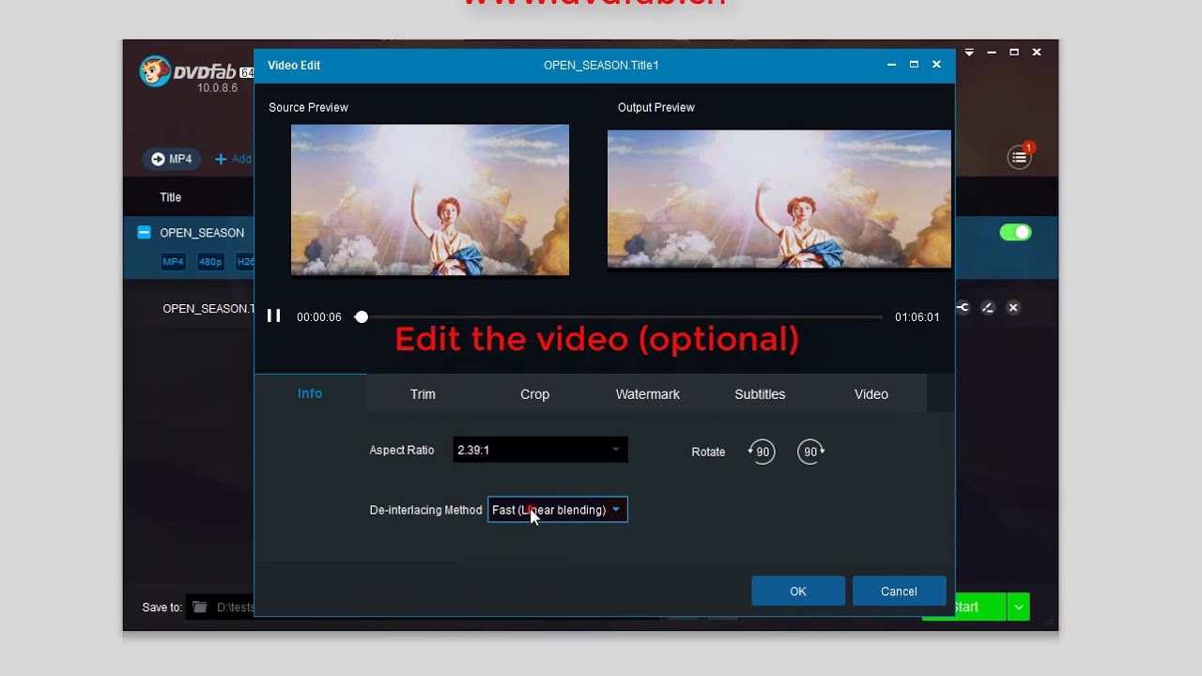This screenshot has width=1202, height=676.
Task: Open DVDFab main menu triangle icon
Action: [969, 53]
